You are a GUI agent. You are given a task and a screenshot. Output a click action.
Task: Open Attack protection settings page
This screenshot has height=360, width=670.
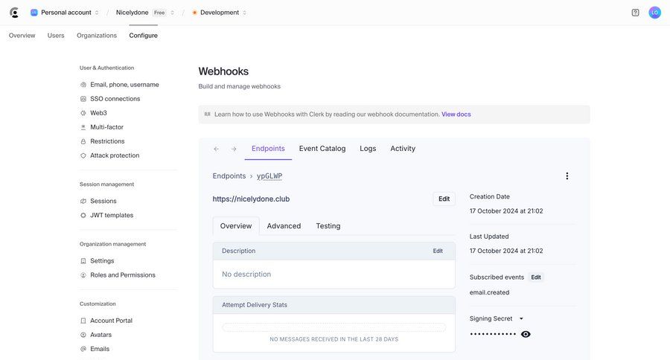click(115, 155)
